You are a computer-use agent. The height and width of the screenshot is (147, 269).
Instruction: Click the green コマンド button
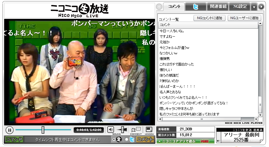click(x=14, y=139)
